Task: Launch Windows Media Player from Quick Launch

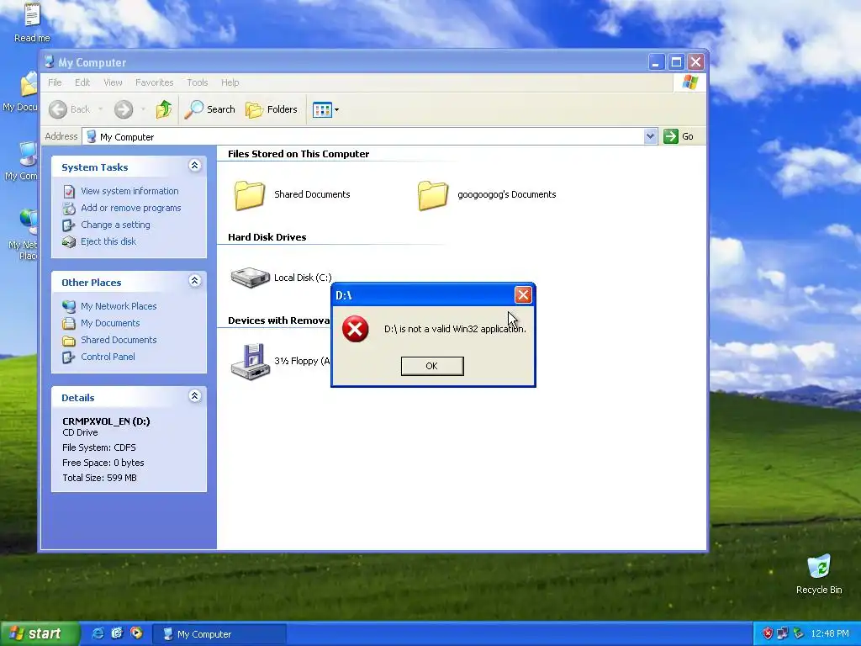Action: (x=136, y=633)
